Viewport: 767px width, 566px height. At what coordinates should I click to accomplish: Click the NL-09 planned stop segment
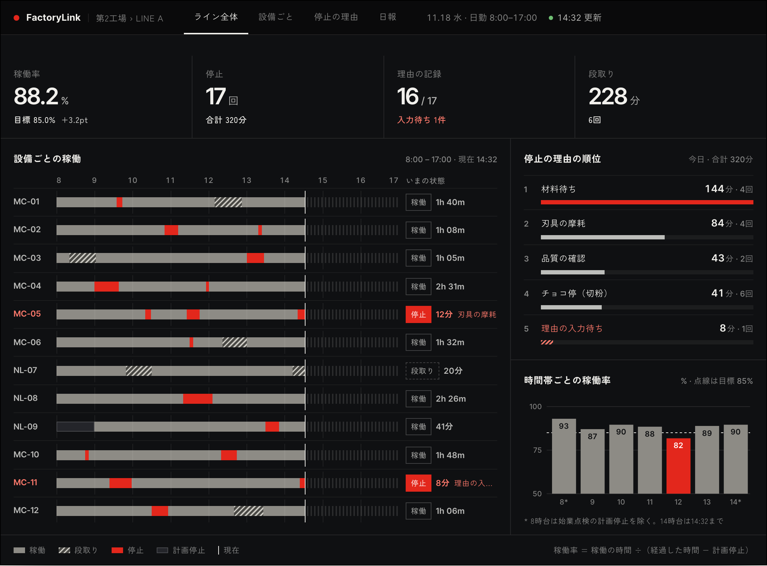coord(75,427)
